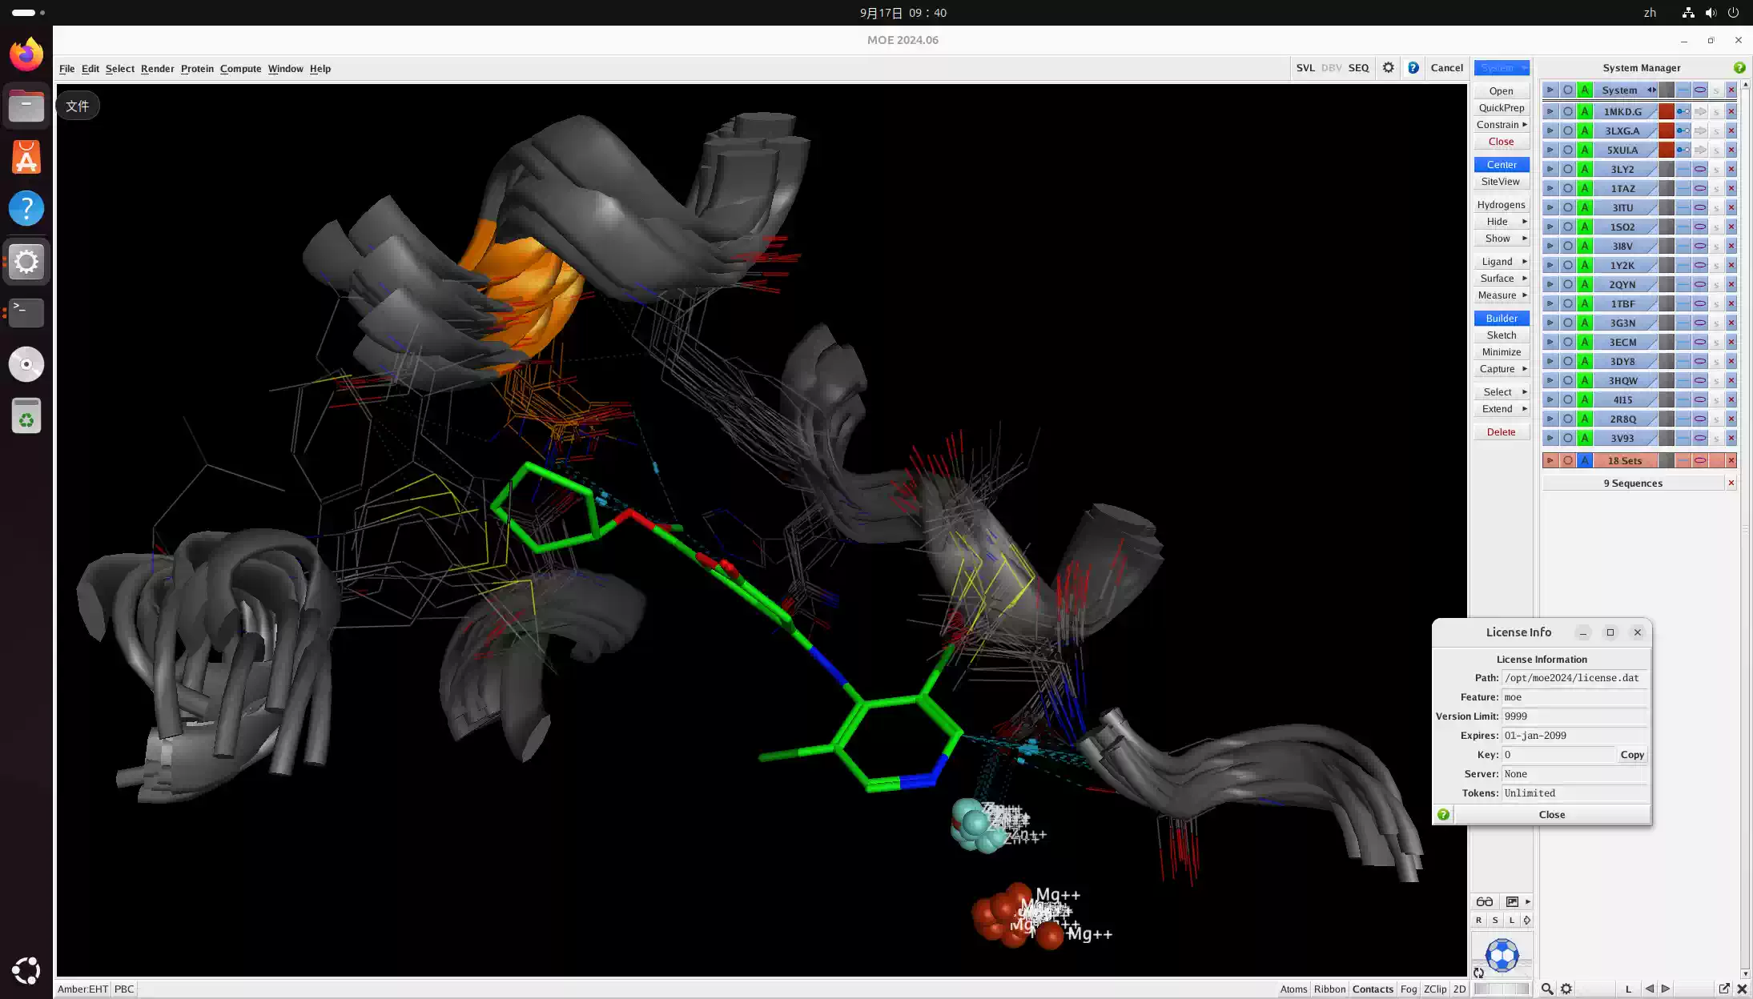Open Firefox from the Ubuntu dock

(26, 54)
